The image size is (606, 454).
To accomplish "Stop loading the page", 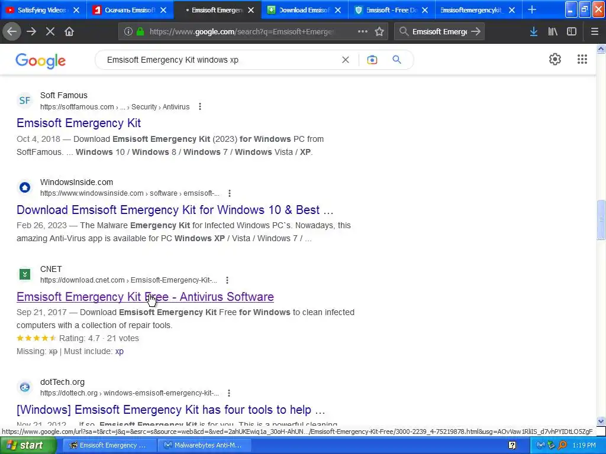I will (50, 31).
